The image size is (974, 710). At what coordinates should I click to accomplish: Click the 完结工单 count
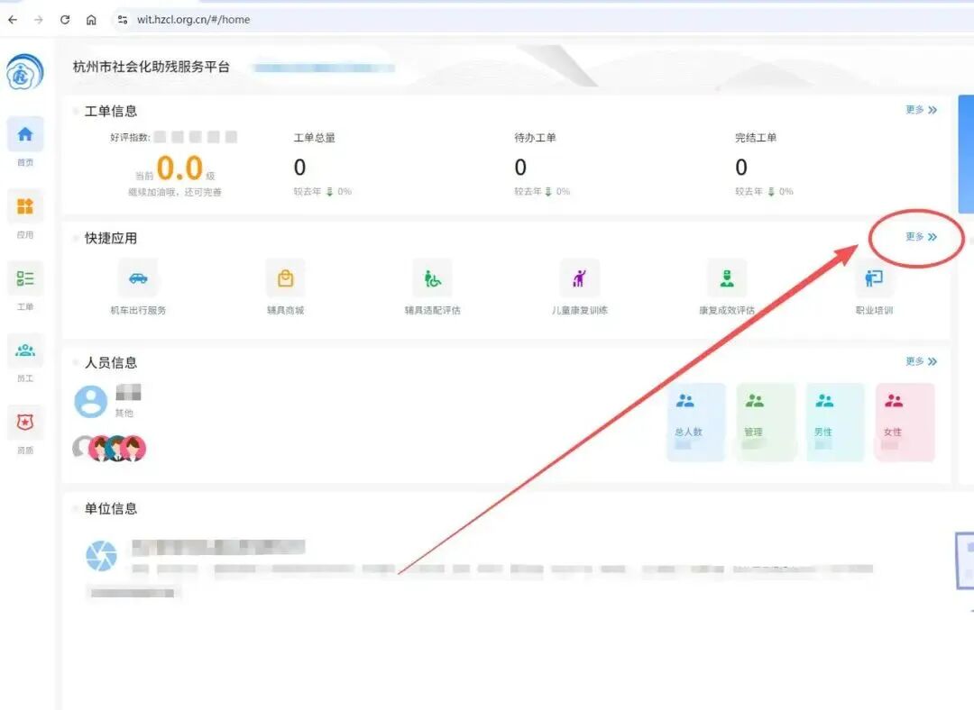click(x=741, y=167)
